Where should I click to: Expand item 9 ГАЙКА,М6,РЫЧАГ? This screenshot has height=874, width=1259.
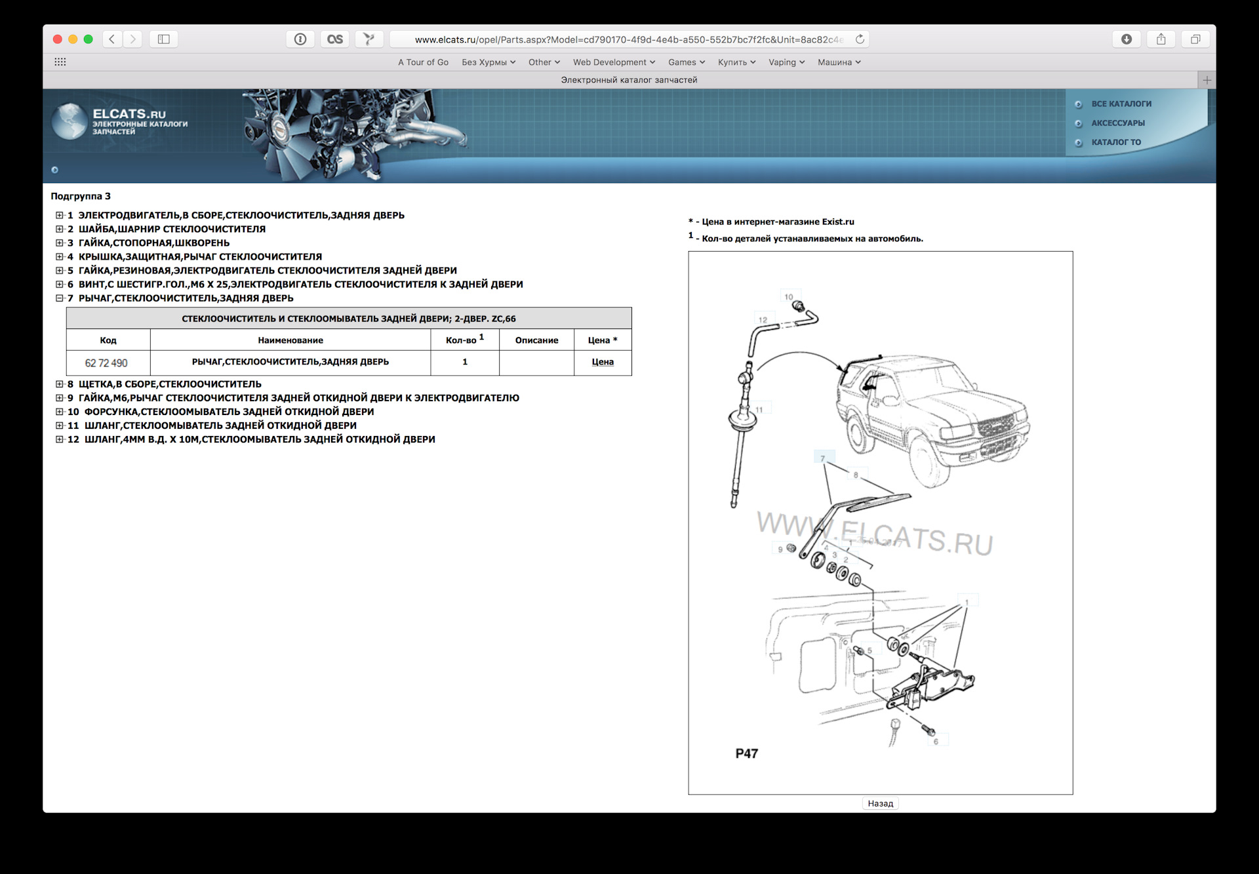[x=60, y=398]
